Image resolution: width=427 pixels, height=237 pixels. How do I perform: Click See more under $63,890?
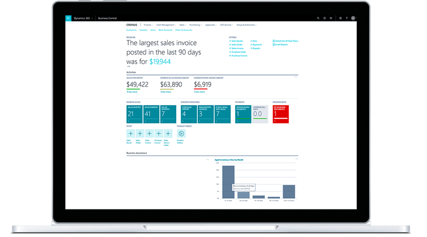coord(166,92)
